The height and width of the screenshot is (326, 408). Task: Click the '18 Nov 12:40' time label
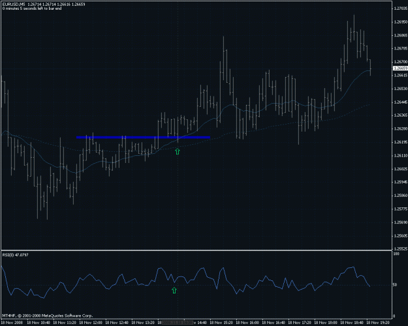coord(117,323)
